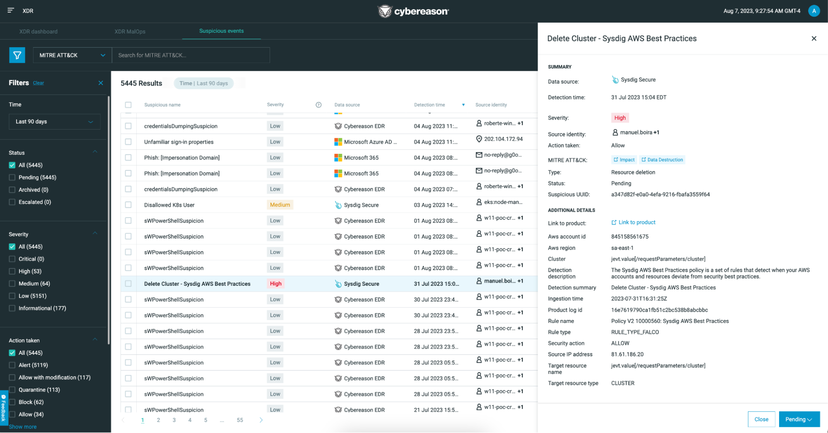This screenshot has width=828, height=433.
Task: Check the Pending status filter checkbox
Action: (x=12, y=177)
